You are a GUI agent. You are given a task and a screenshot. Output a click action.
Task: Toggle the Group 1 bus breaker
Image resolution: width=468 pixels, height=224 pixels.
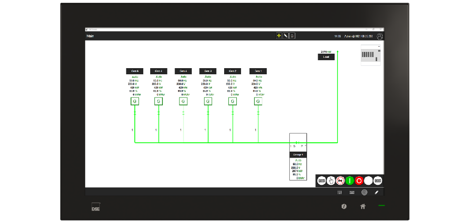tap(298, 143)
